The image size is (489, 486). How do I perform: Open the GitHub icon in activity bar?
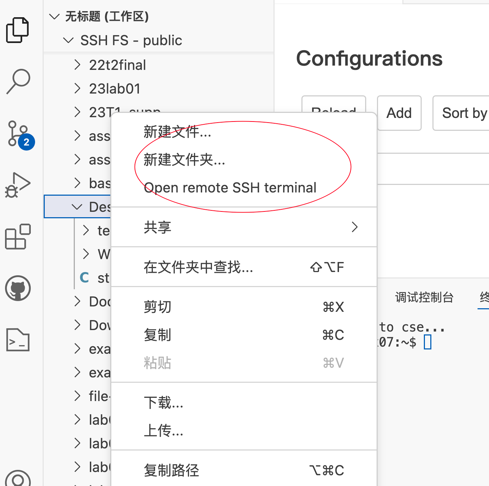pyautogui.click(x=18, y=288)
